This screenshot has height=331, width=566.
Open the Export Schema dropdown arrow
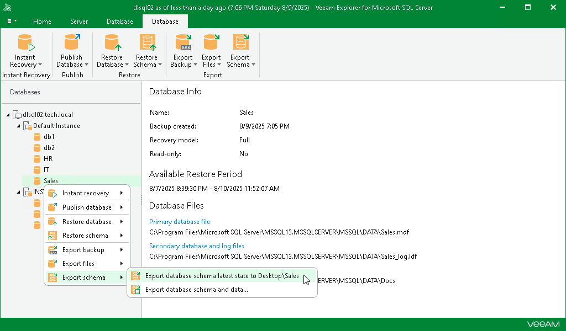pos(253,64)
